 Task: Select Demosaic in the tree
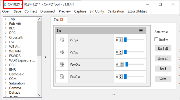(x=16, y=74)
